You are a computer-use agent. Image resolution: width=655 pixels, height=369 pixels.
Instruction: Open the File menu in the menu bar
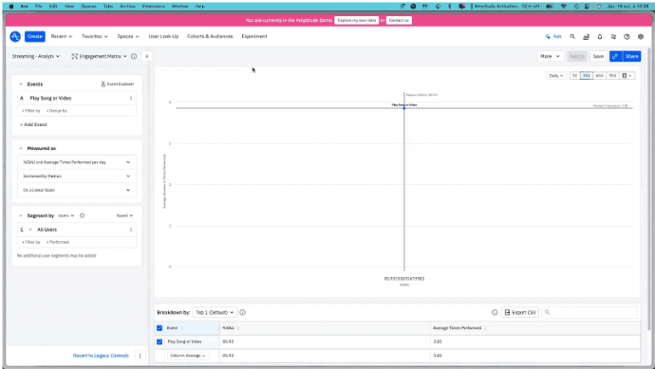pos(38,7)
